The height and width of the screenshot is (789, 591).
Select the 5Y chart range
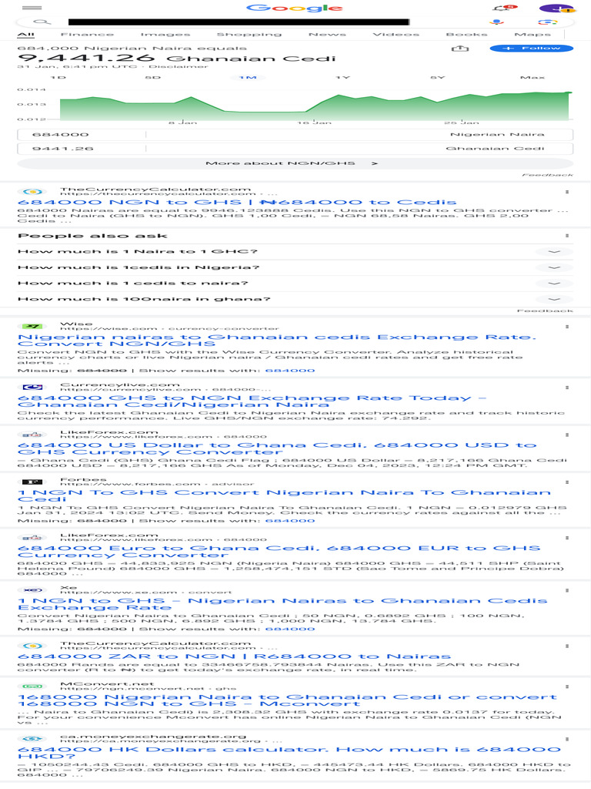(x=437, y=78)
